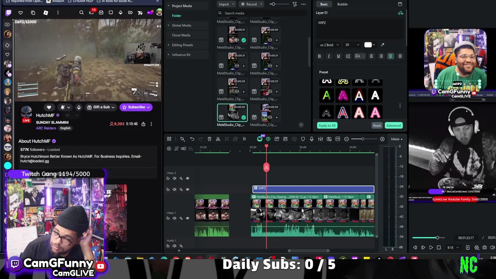Click the eyedropper color picker icon
Viewport: 496px width, 279px height.
(x=382, y=45)
